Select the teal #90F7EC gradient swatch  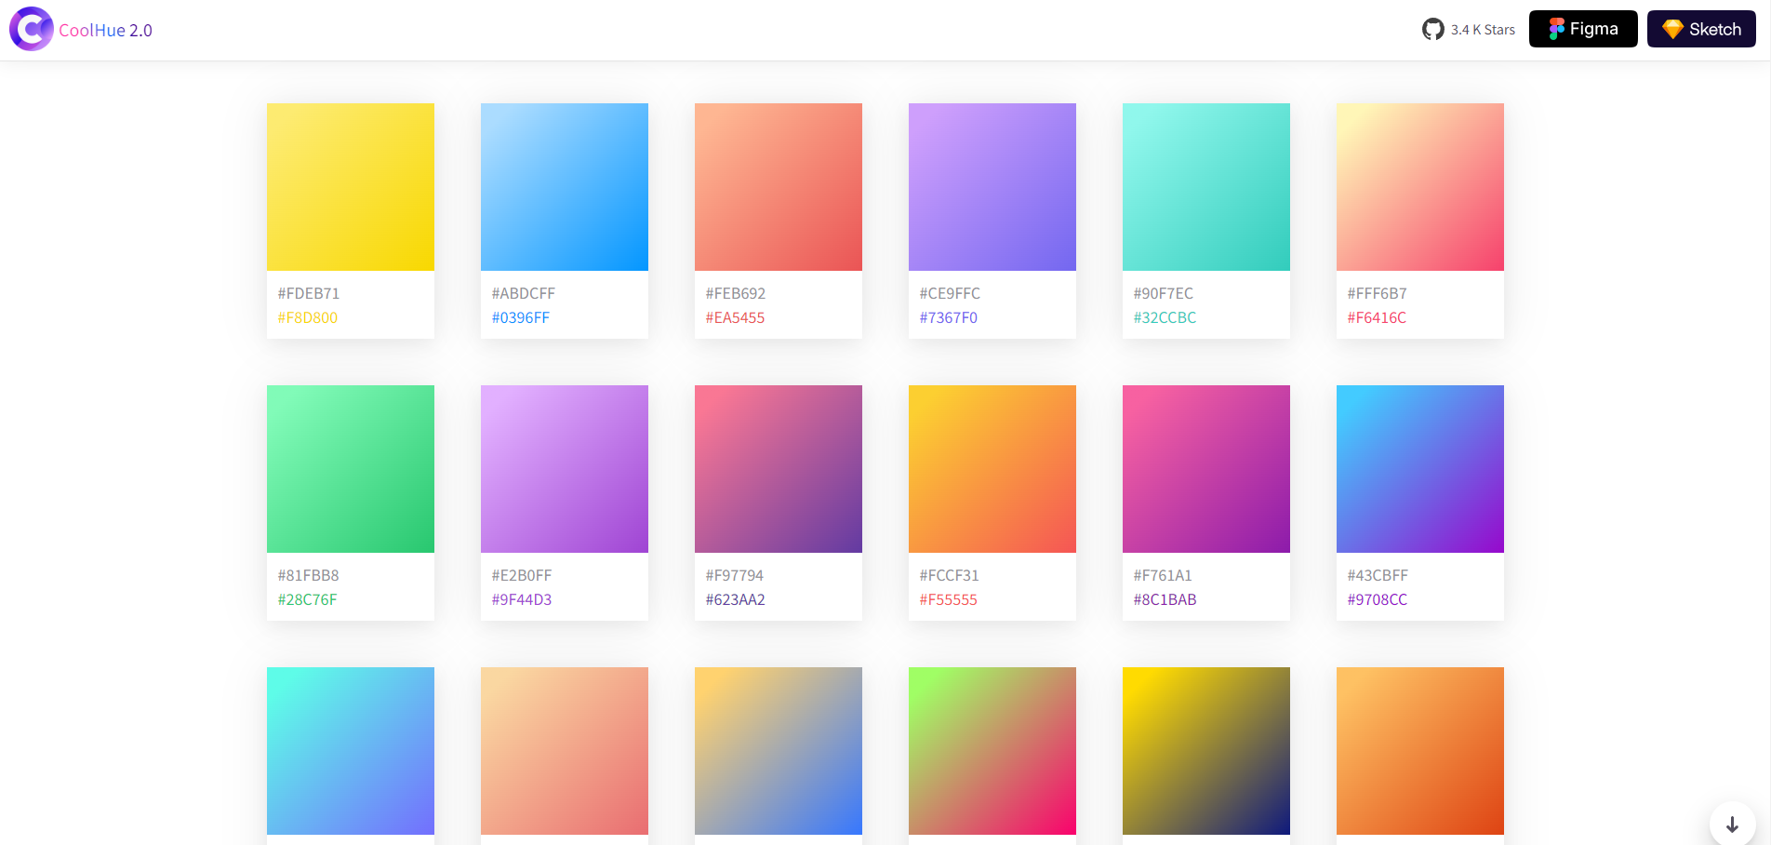click(1206, 187)
